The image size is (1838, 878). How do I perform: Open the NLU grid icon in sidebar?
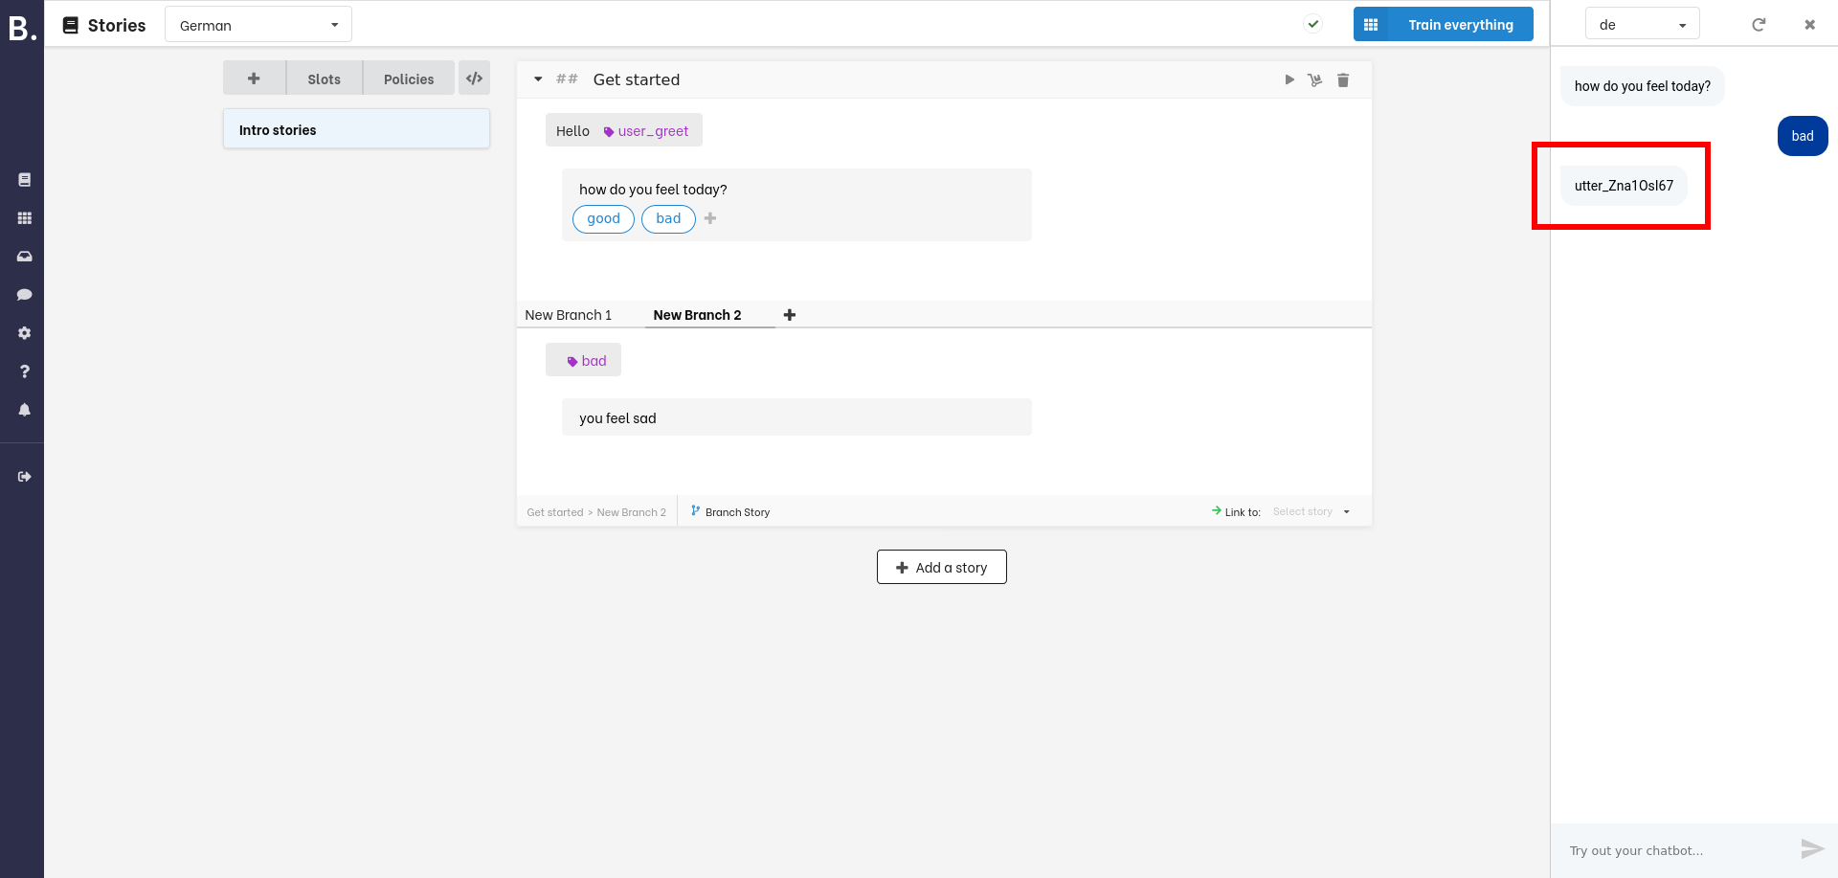24,217
